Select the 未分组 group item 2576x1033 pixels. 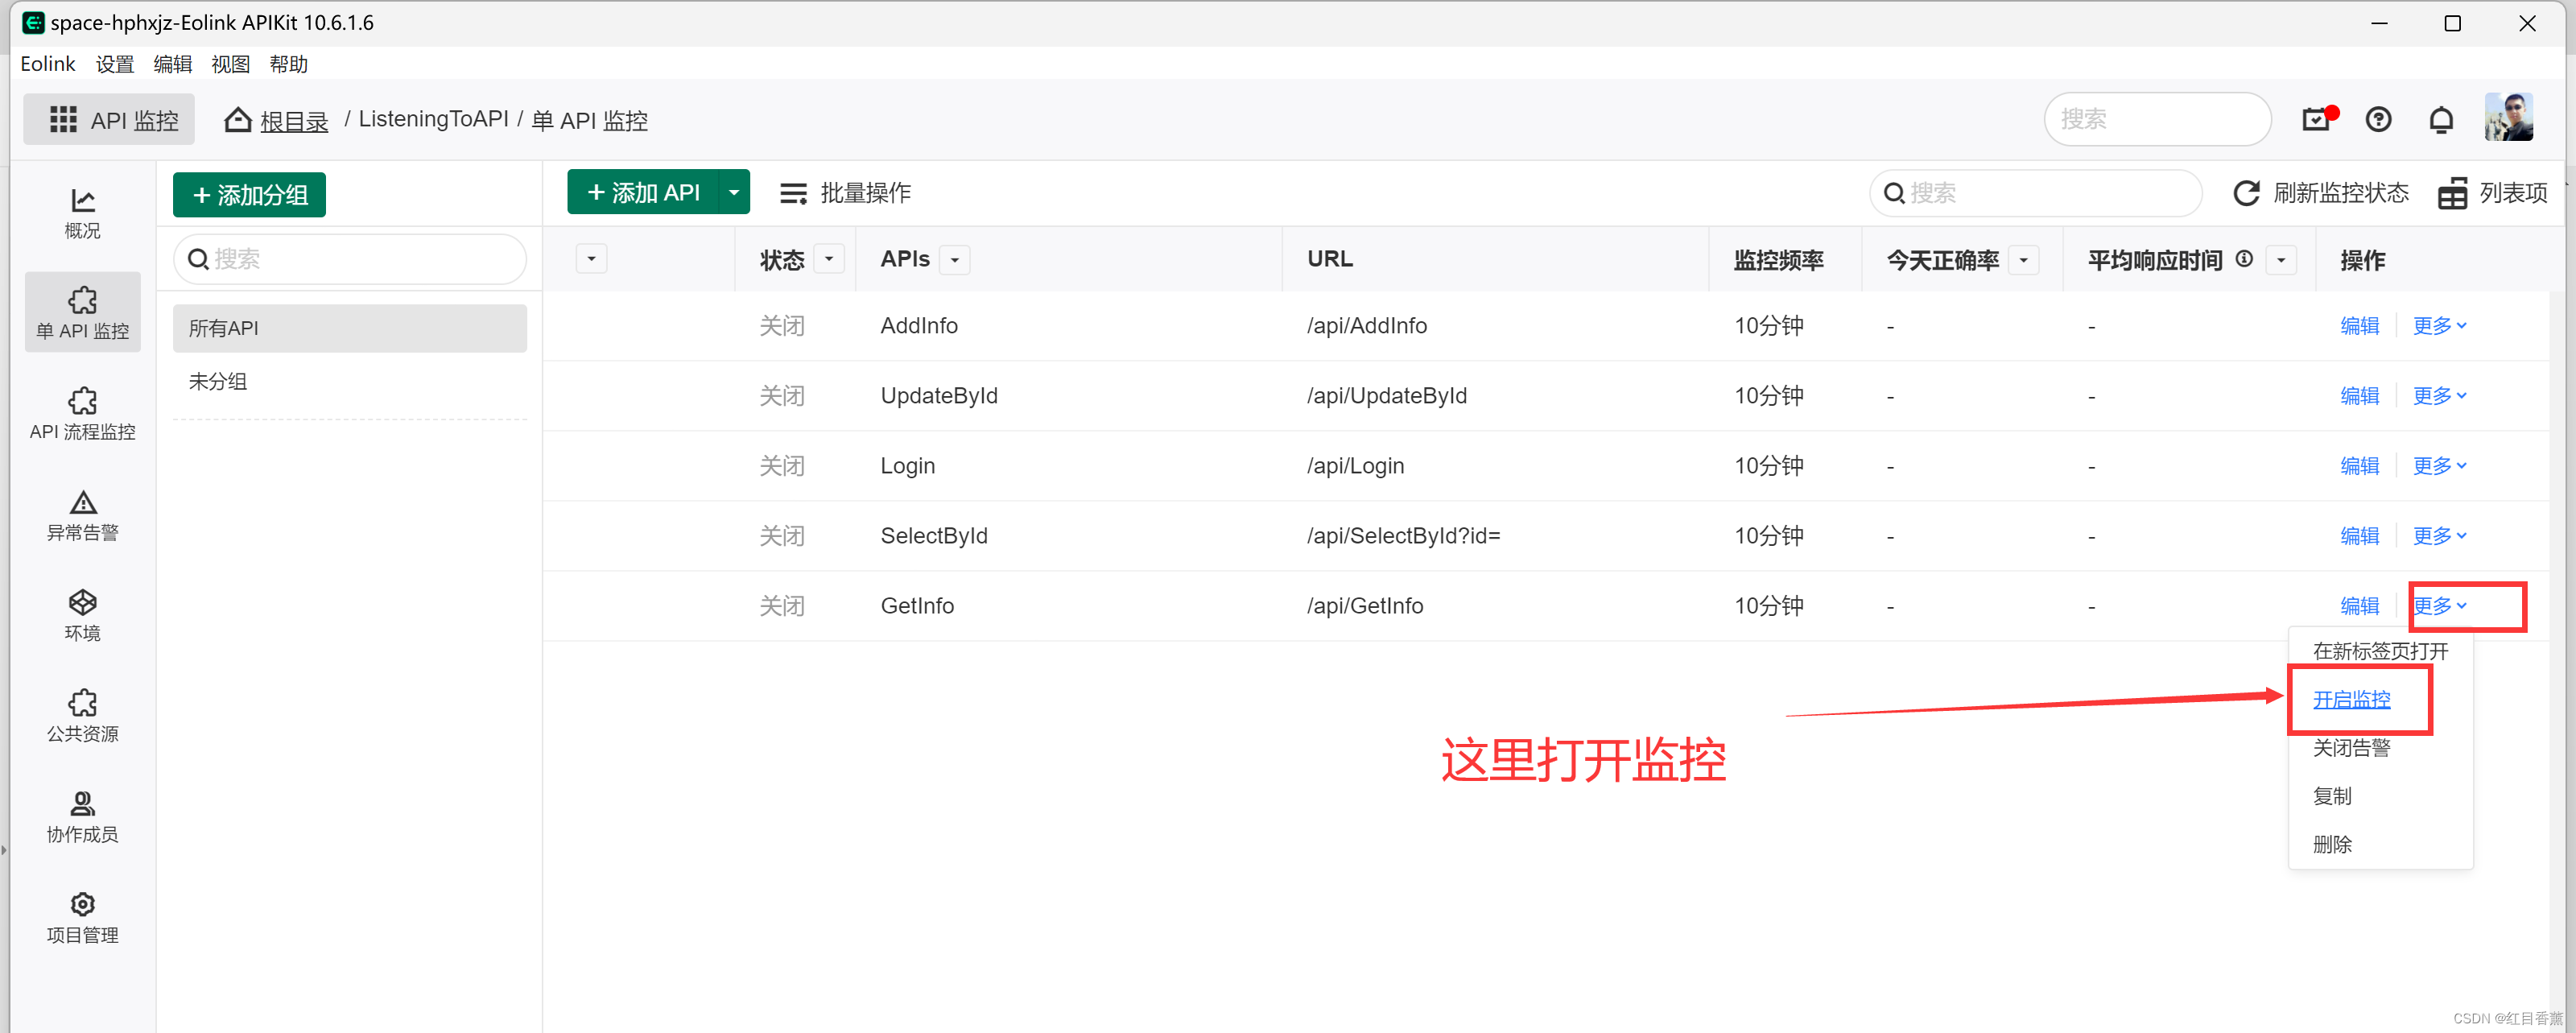(x=218, y=381)
